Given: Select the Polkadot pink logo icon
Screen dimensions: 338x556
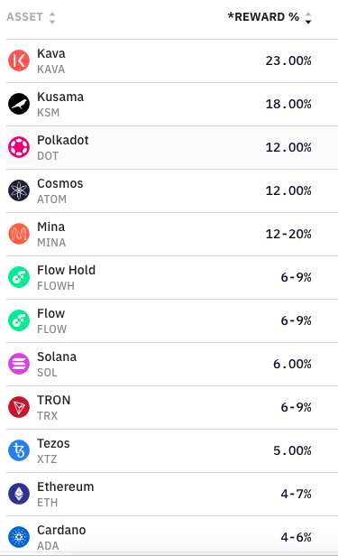Looking at the screenshot, I should [19, 147].
